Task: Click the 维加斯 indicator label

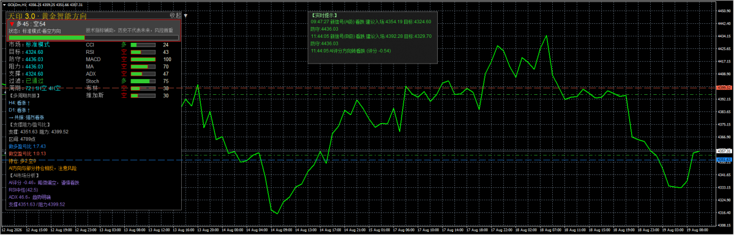Action: tap(94, 96)
